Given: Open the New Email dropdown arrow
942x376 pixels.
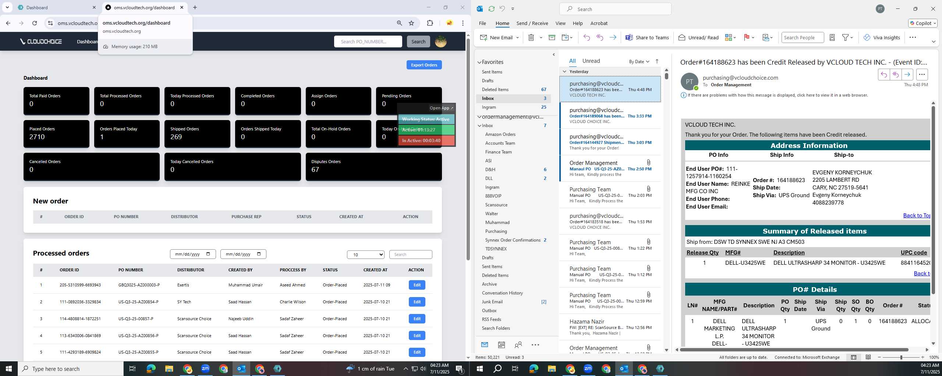Looking at the screenshot, I should [x=517, y=37].
